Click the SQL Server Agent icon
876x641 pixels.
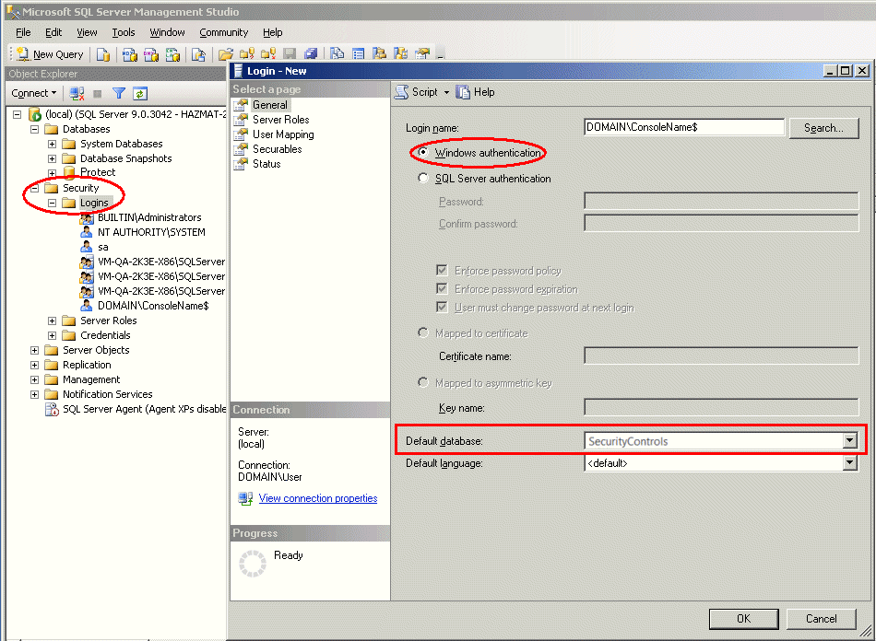52,410
